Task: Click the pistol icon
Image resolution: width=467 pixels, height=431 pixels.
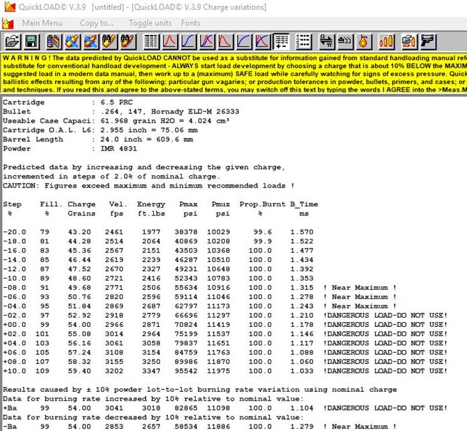Action: 428,41
